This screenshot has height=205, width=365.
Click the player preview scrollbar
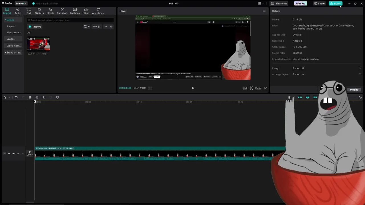tap(250, 28)
